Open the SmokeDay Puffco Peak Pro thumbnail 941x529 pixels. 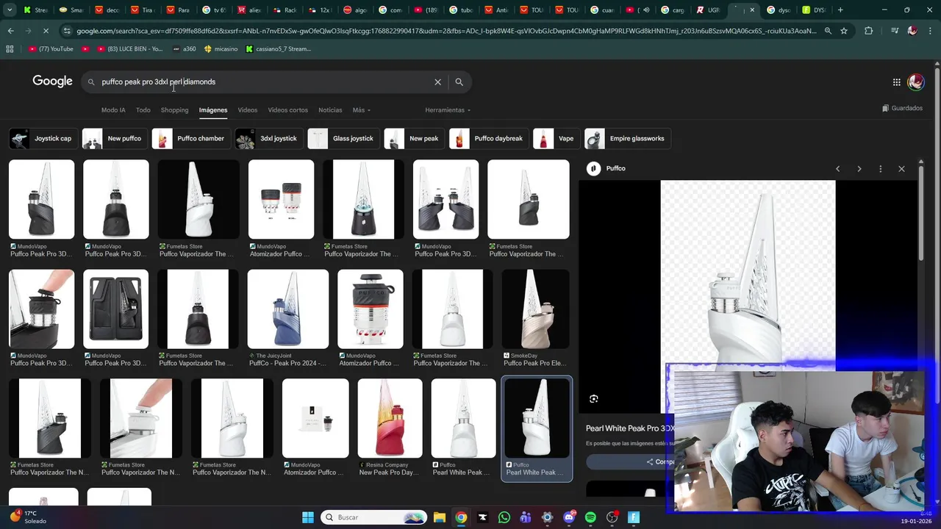click(535, 309)
